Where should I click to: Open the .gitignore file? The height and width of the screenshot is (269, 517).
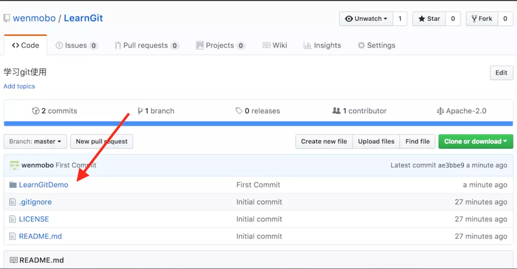pyautogui.click(x=35, y=202)
